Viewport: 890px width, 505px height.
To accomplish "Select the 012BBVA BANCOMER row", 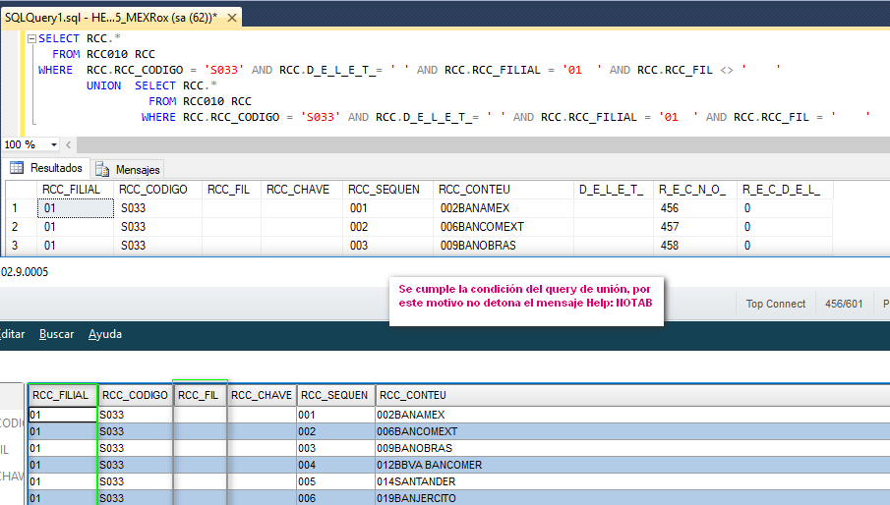I will point(458,465).
